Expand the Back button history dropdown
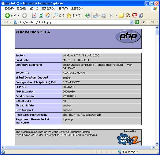160x155 pixels. 18,15
